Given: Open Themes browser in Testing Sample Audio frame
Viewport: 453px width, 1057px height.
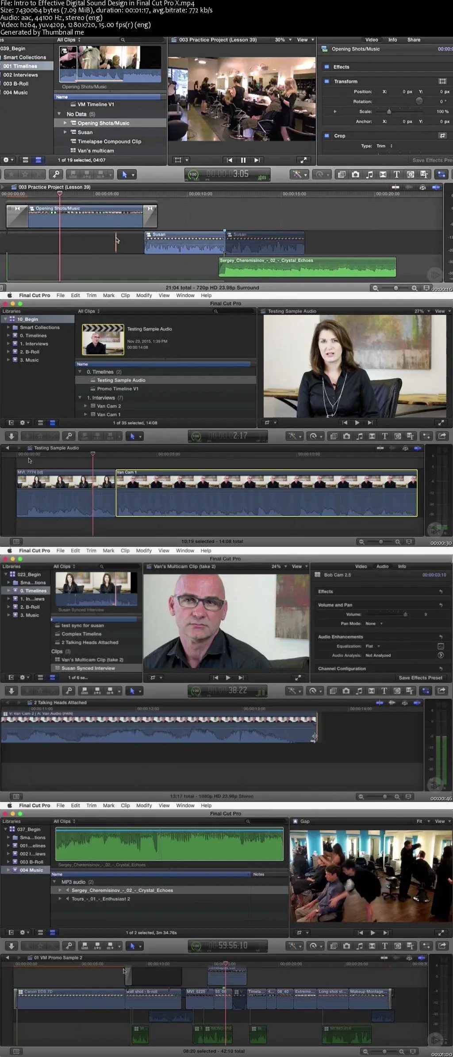Looking at the screenshot, I should [x=411, y=436].
